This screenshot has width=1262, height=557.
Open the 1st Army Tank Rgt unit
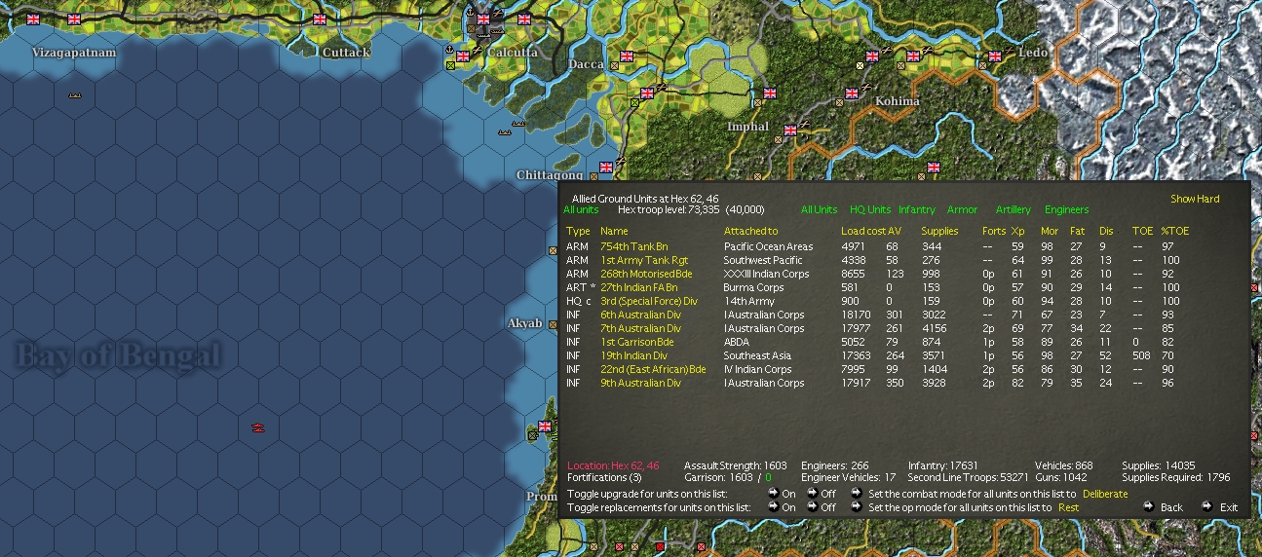tap(644, 260)
